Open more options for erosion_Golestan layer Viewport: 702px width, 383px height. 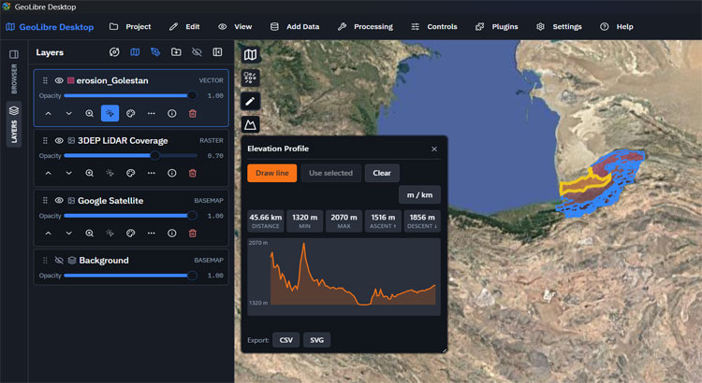click(x=152, y=114)
